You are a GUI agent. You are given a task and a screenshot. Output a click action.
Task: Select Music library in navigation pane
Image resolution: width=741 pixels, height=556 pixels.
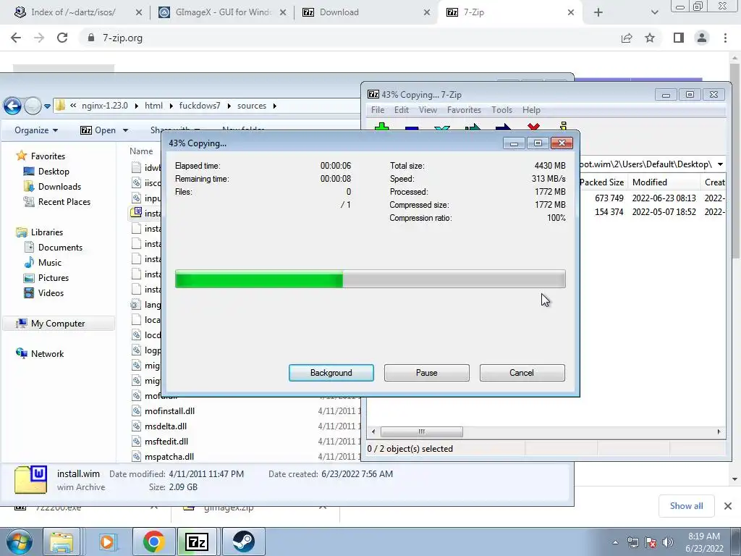click(x=50, y=262)
